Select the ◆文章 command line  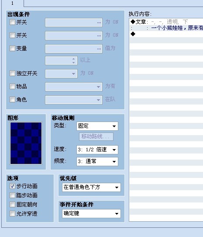click(166, 22)
